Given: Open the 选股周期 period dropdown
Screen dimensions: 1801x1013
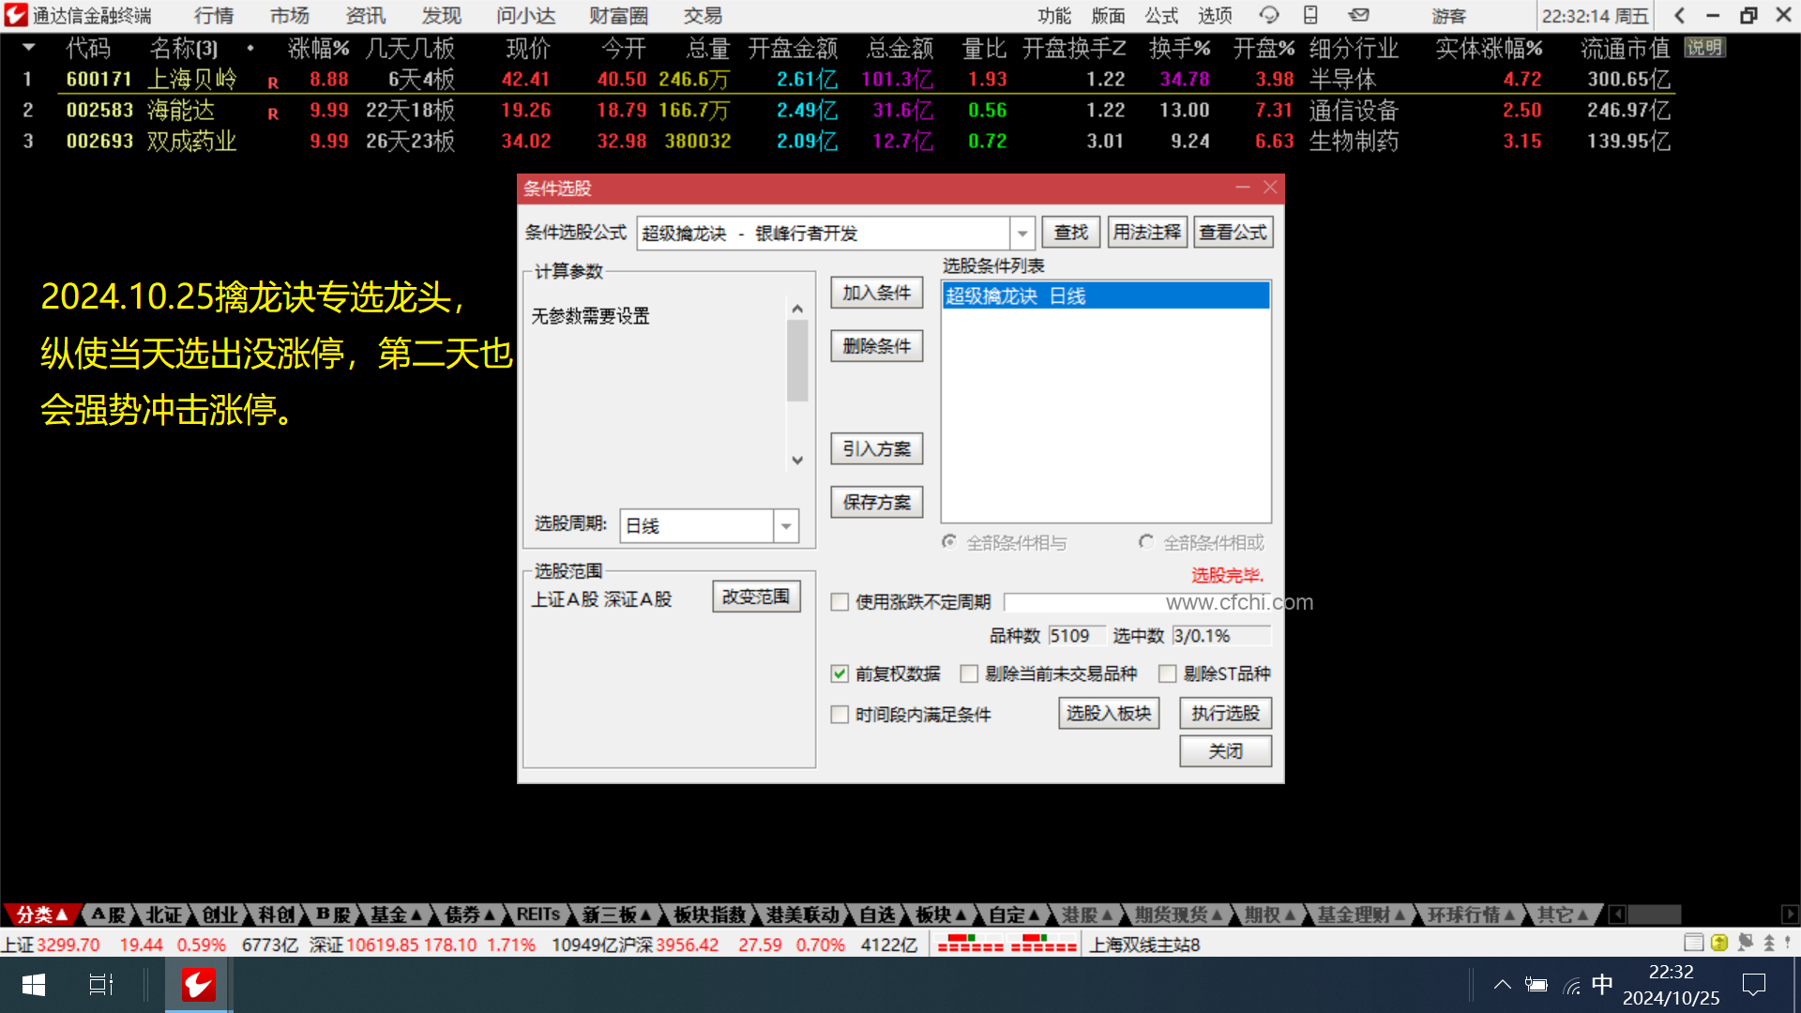Looking at the screenshot, I should coord(786,525).
